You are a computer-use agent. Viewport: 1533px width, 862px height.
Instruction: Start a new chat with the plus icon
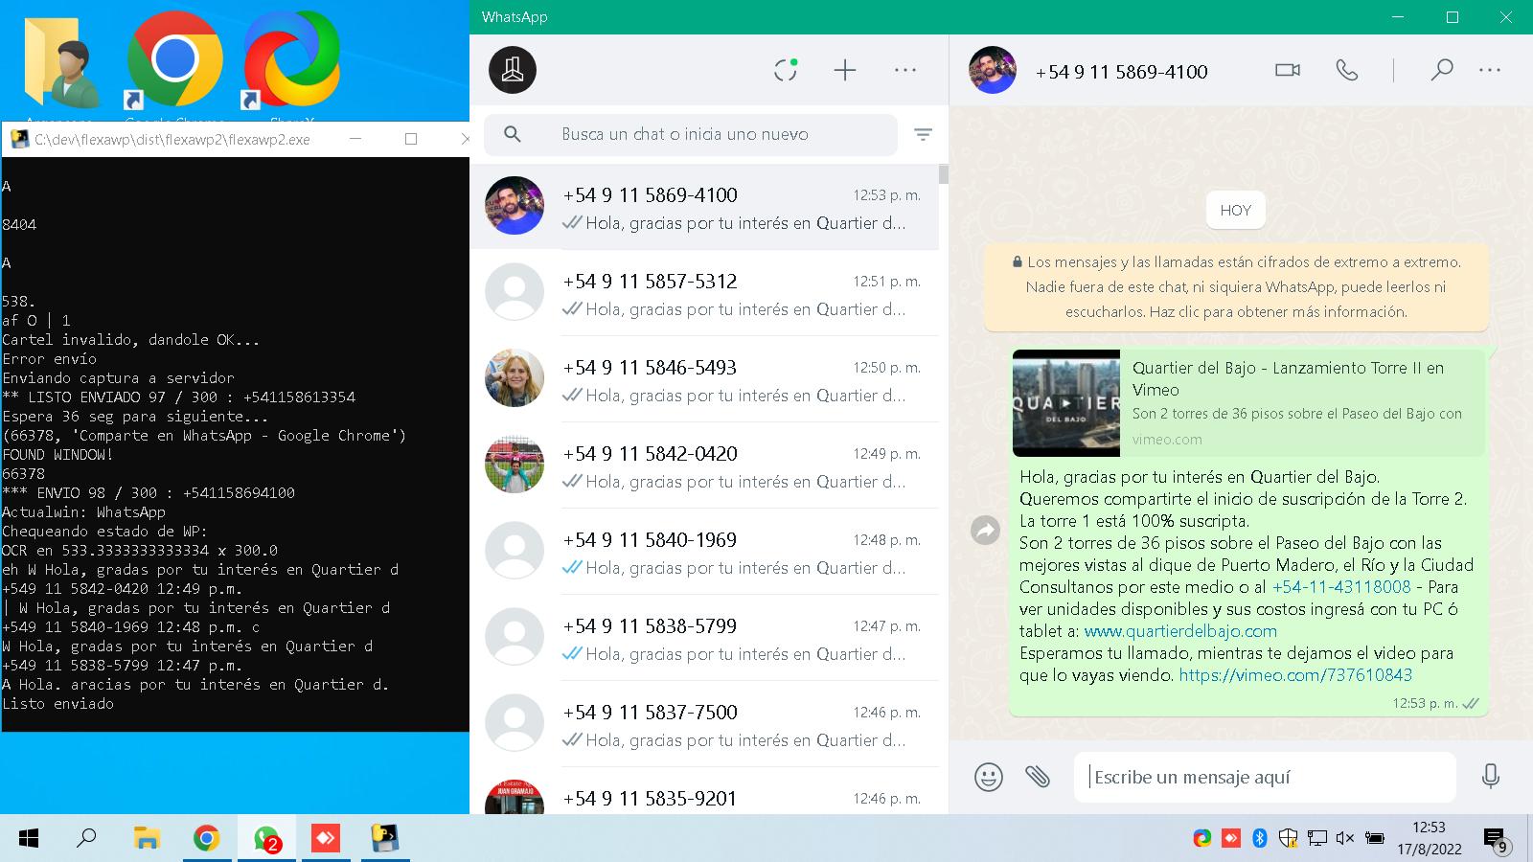click(845, 70)
